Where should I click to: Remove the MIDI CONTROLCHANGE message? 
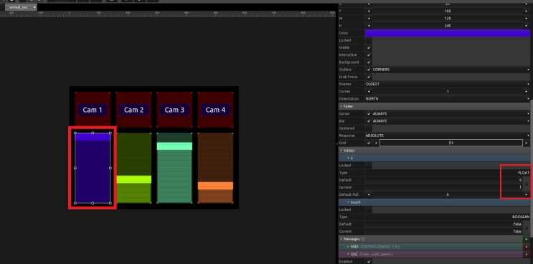[527, 247]
